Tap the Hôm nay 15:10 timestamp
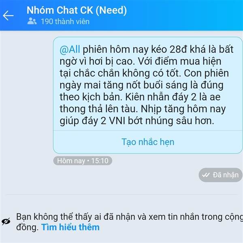Image resolution: width=243 pixels, height=243 pixels. 83,161
